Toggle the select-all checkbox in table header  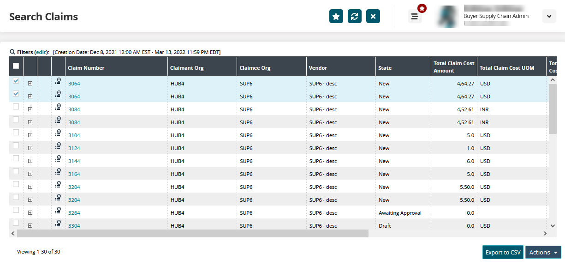16,66
